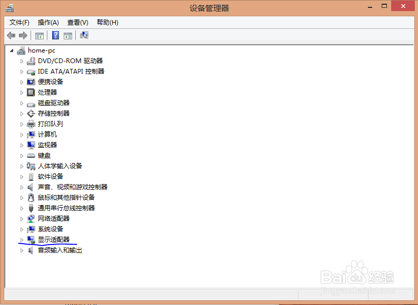Expand the 通用串行总线控制器 node arrow
The width and height of the screenshot is (418, 305).
click(x=22, y=208)
